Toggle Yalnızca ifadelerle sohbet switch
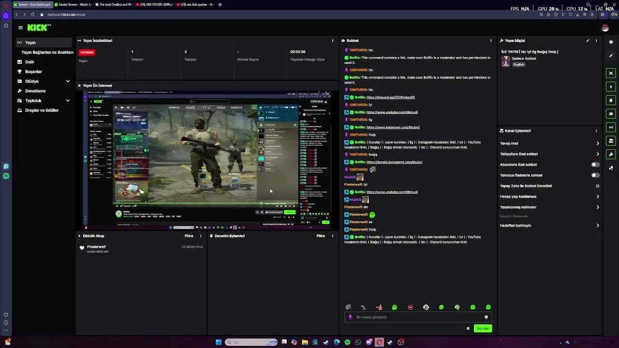619x348 pixels. click(595, 175)
